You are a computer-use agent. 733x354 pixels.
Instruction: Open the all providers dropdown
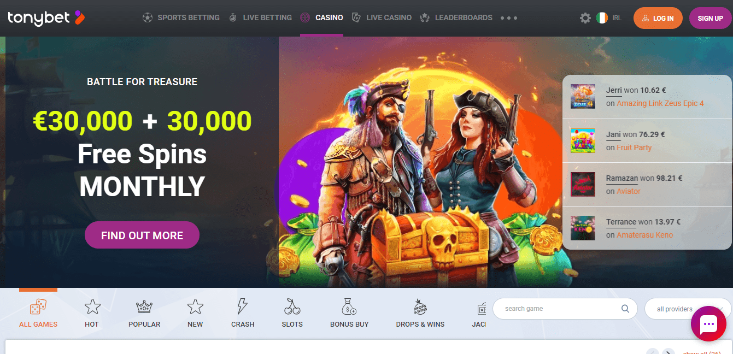(688, 309)
